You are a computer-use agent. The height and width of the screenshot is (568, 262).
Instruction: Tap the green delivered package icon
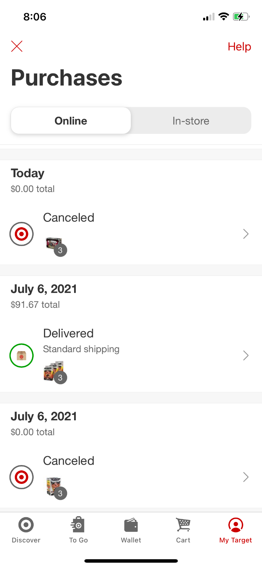click(x=22, y=355)
